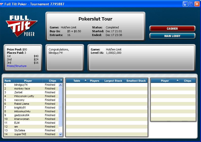
Task: Sort tables by Table column header
Action: point(77,81)
